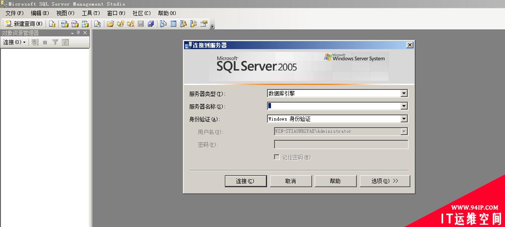Toggle auto-hide pin on 对象资源管理器 panel

point(78,33)
